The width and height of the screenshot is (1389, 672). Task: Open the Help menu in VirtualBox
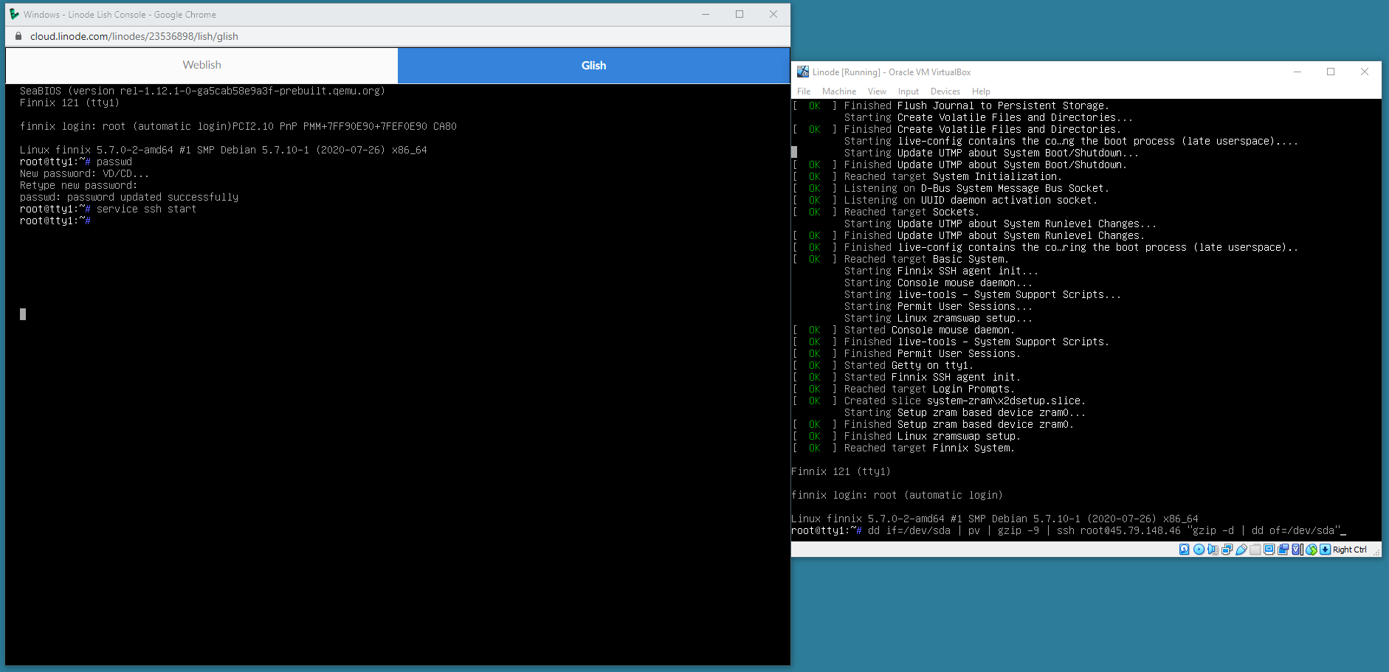click(x=981, y=91)
